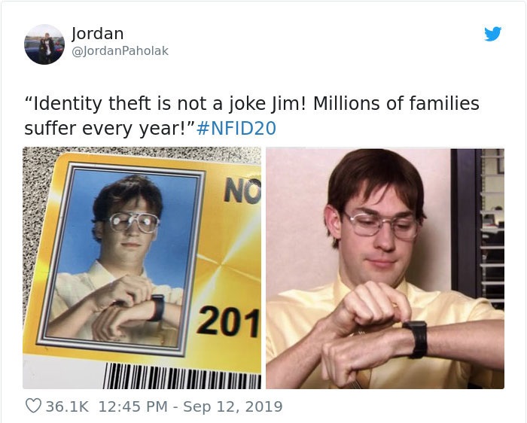Open the #NFID20 hashtag

(236, 129)
